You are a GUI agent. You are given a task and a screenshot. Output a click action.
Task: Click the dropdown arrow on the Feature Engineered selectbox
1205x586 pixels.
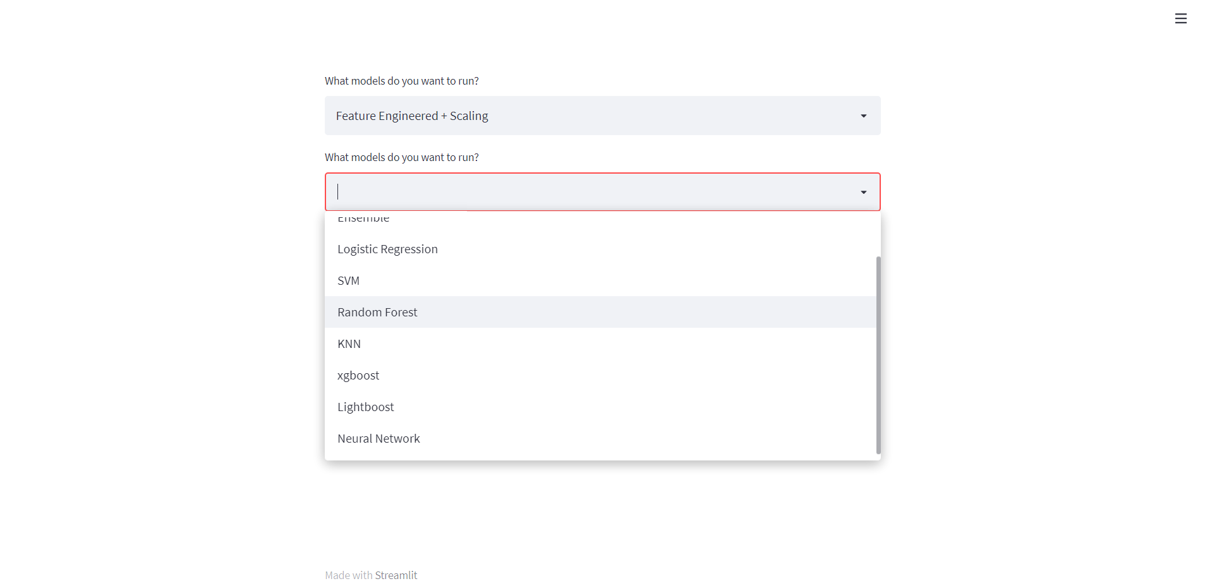(x=863, y=116)
